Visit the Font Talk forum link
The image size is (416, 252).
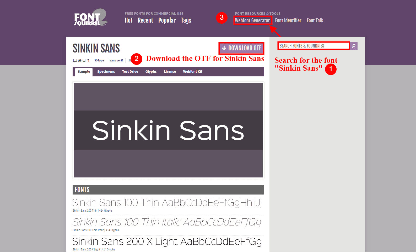click(x=315, y=20)
